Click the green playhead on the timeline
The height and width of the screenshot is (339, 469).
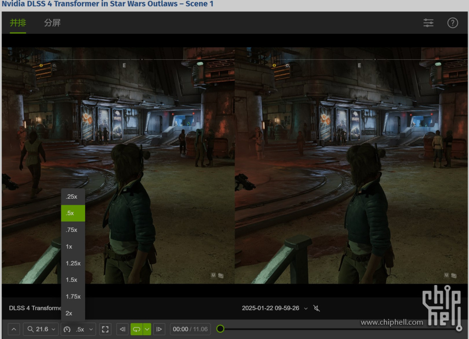(221, 329)
